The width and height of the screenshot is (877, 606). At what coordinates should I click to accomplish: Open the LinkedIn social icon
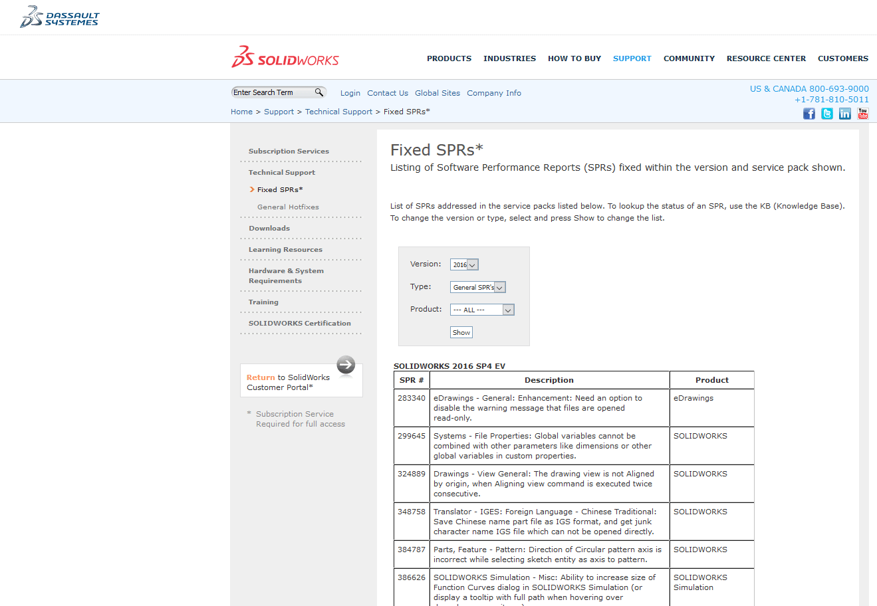[844, 114]
